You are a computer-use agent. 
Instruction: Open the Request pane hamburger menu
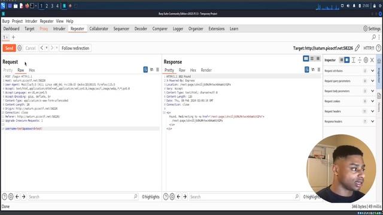(x=157, y=70)
